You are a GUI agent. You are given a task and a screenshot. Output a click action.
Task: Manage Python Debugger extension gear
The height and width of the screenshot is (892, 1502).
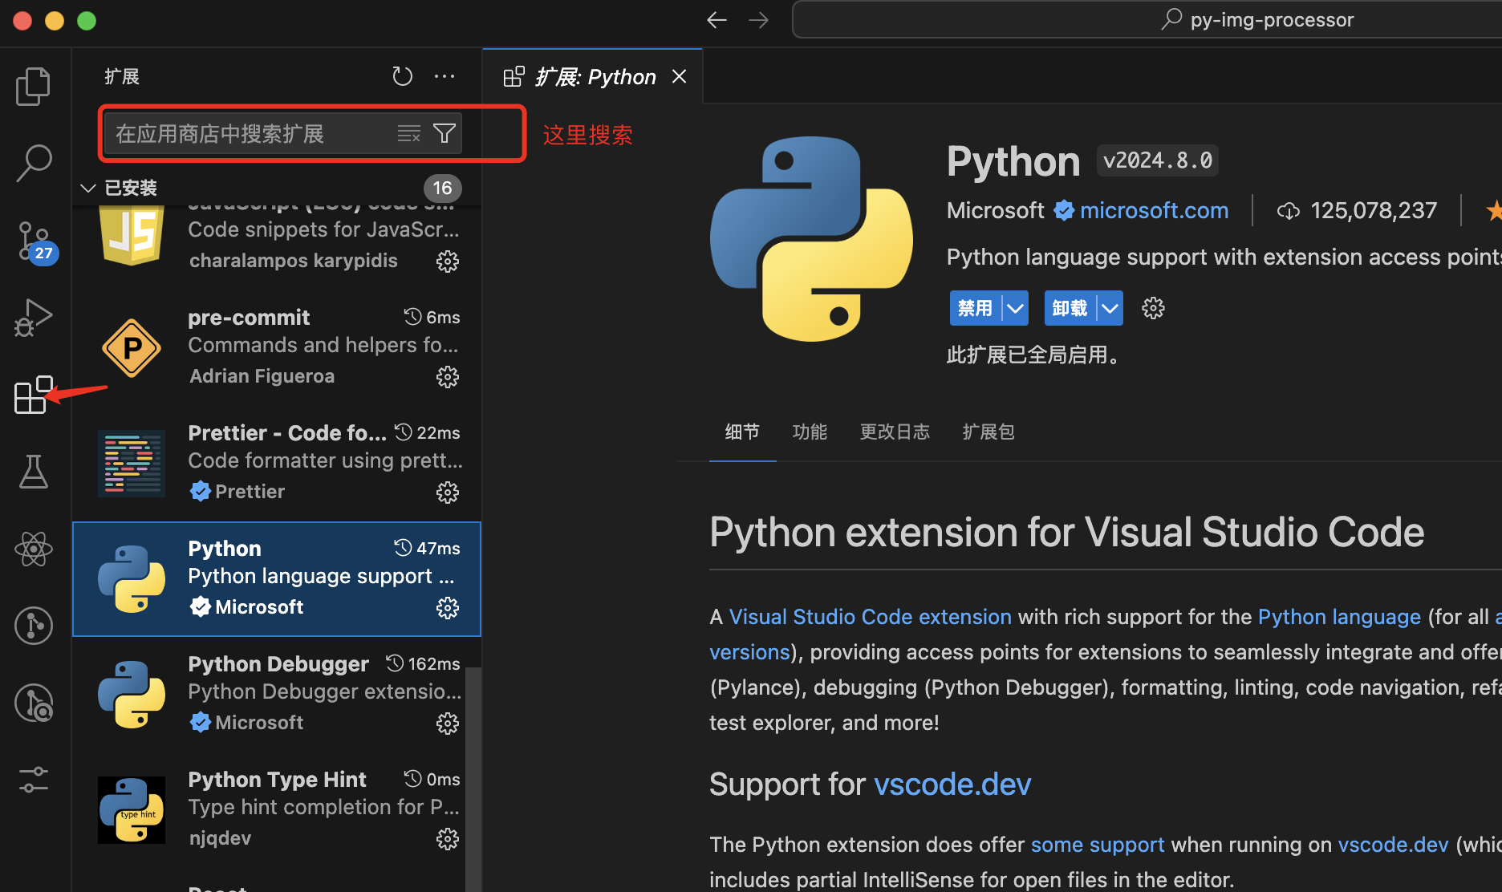tap(447, 724)
